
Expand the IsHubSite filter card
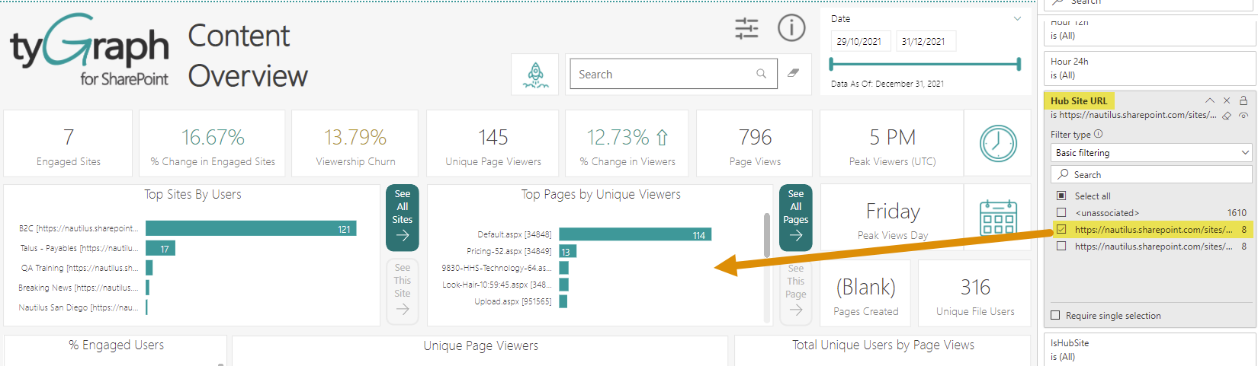point(1150,350)
